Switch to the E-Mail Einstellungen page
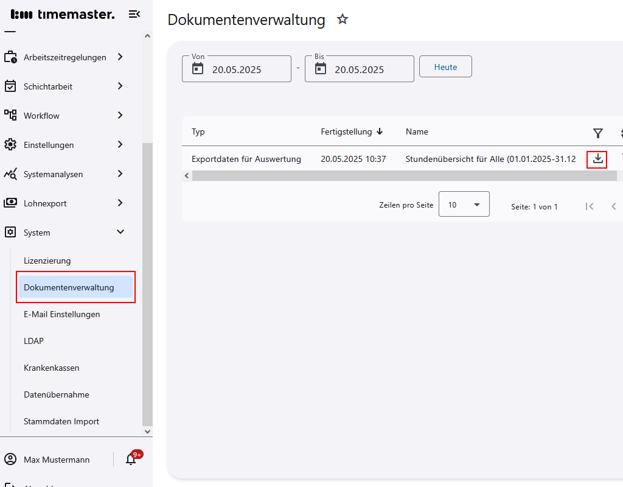Viewport: 623px width, 487px height. coord(62,314)
